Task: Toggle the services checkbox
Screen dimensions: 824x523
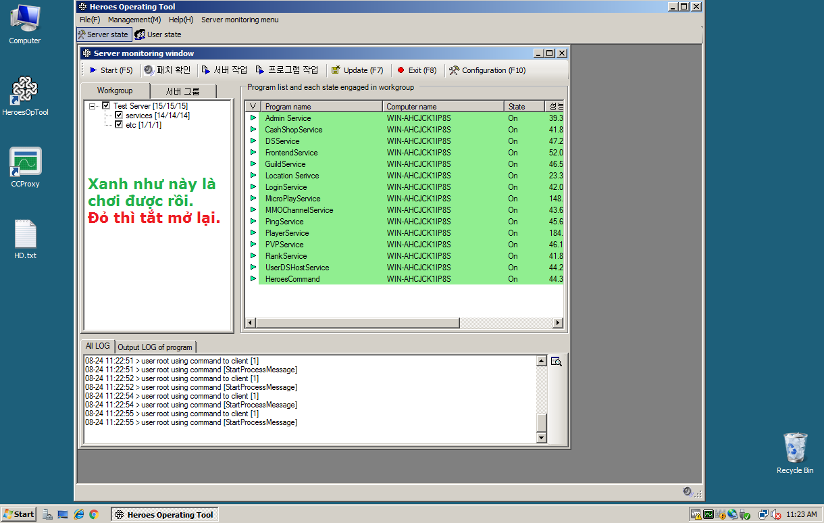Action: (x=119, y=115)
